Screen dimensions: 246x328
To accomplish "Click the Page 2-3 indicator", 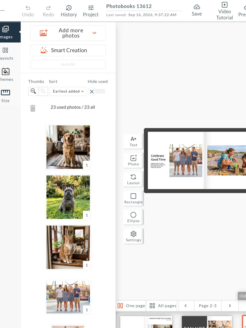I will pos(208,306).
